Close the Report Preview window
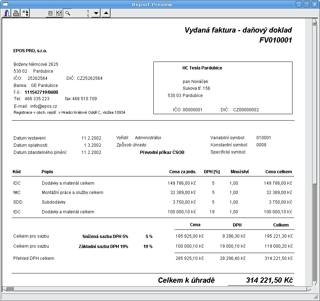 (x=314, y=4)
